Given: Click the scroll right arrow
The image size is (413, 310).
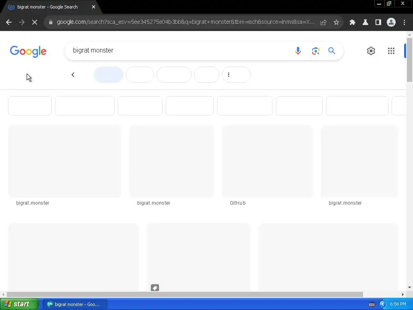Looking at the screenshot, I should 403,294.
